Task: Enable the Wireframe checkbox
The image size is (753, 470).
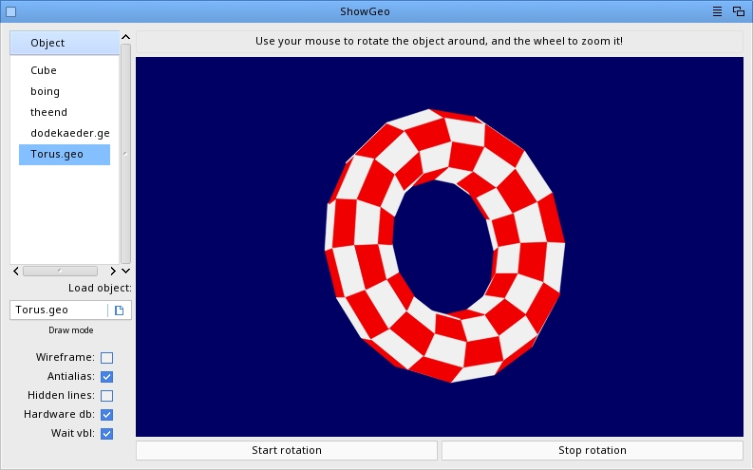Action: click(107, 358)
